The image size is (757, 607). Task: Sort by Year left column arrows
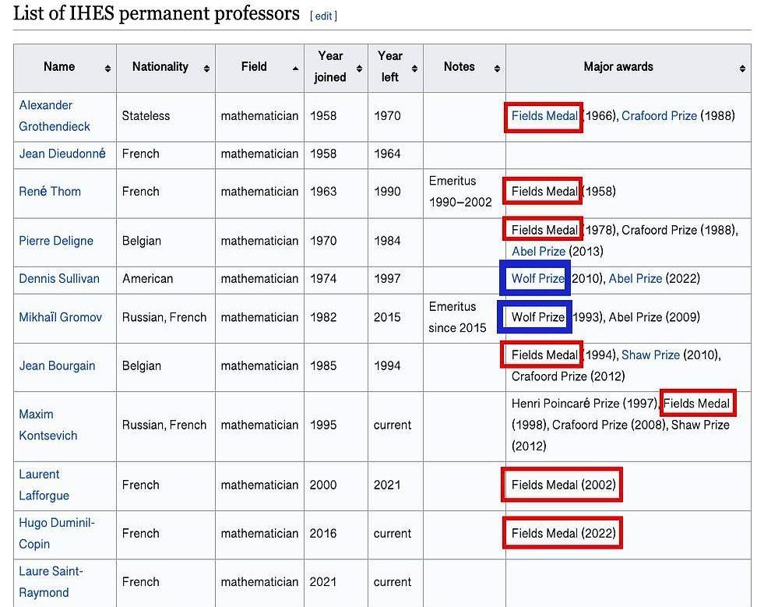[x=414, y=69]
